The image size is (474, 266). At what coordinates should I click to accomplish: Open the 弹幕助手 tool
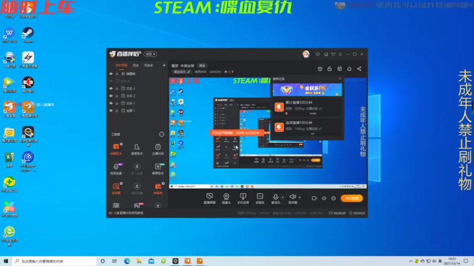click(116, 149)
